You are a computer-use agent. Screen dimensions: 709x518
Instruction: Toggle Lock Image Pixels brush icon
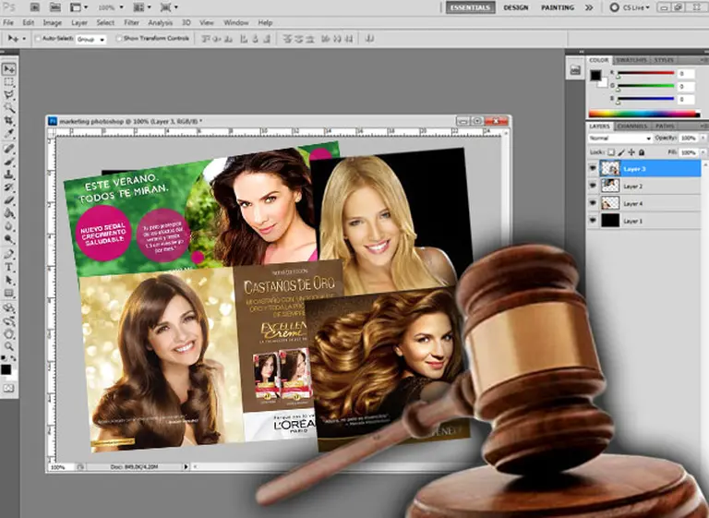[x=621, y=152]
